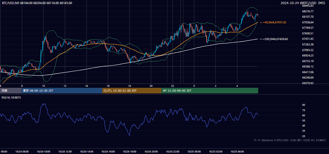Viewport: 329px width, 154px height.
Task: Click the 10/25 00:00 time axis label
Action: [x=194, y=152]
